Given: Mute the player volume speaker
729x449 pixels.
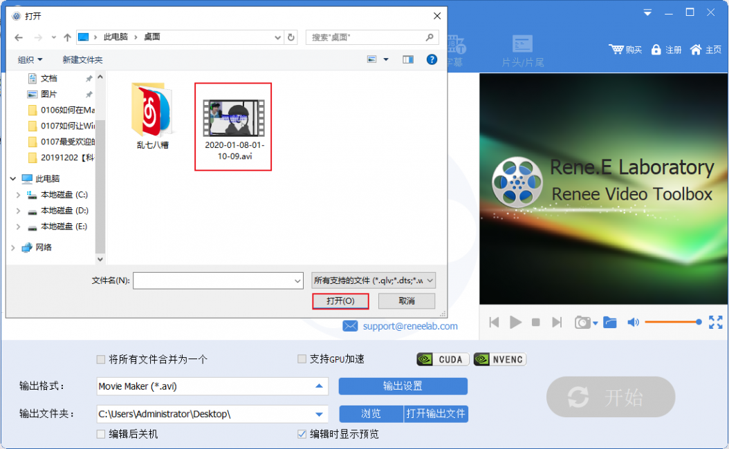Looking at the screenshot, I should coord(633,322).
